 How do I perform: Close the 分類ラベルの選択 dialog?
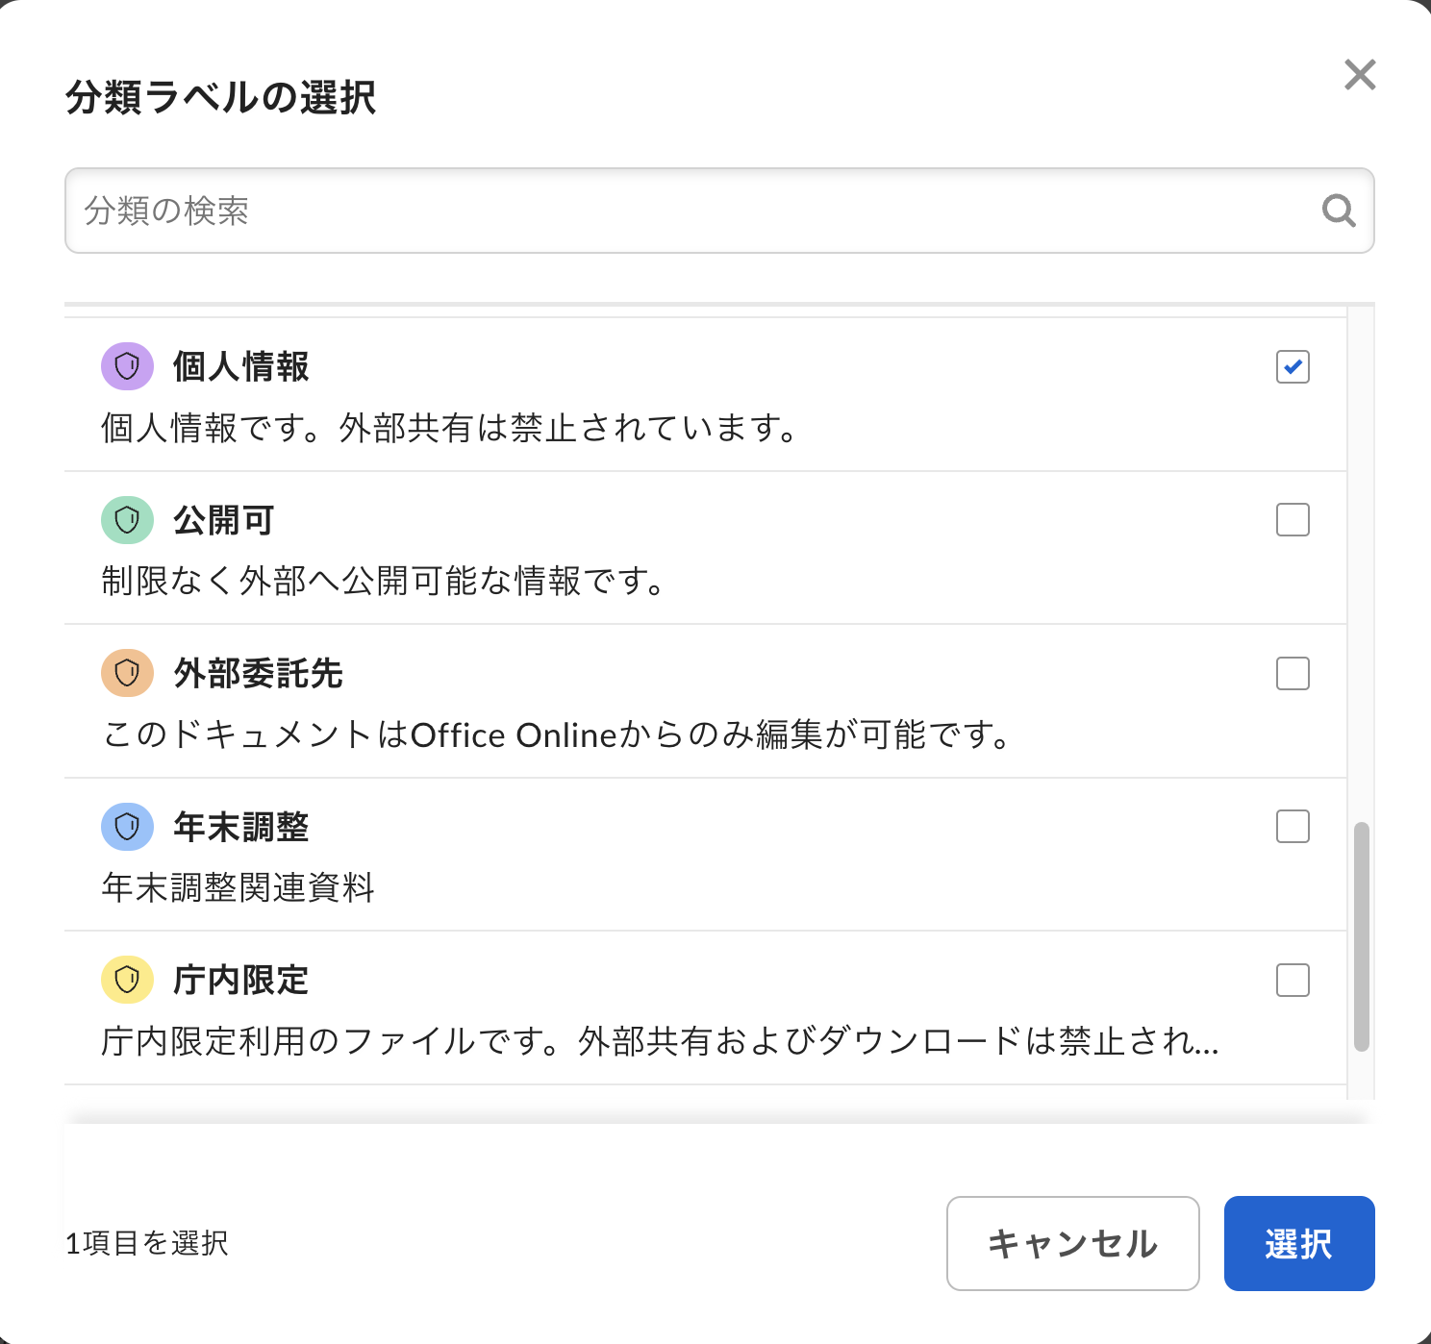click(1359, 75)
